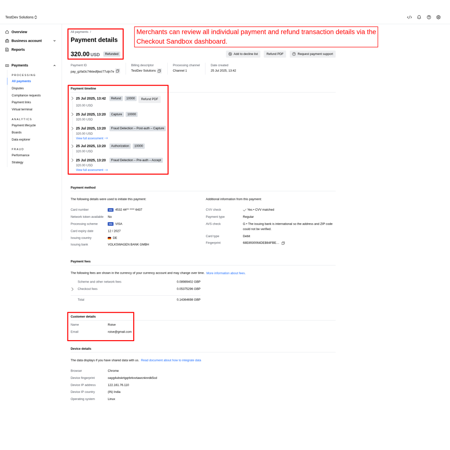Expand the Checkout fees row
The width and height of the screenshot is (450, 450).
(72, 289)
